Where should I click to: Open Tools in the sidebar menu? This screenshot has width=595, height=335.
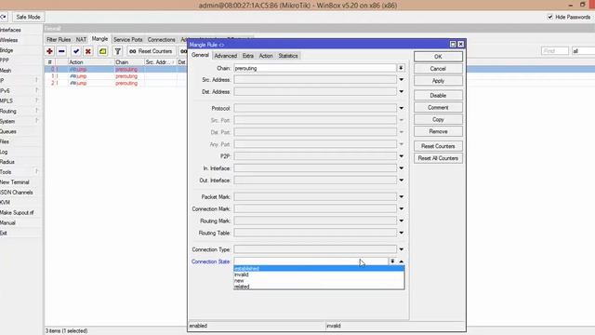coord(6,171)
